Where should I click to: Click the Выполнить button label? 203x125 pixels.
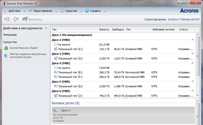point(35,19)
